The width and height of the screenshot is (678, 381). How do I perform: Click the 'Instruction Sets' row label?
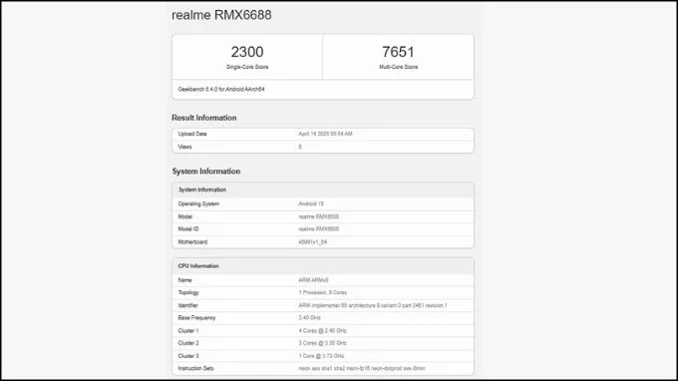click(195, 368)
